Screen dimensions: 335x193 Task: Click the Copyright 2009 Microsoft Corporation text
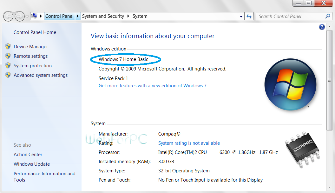click(x=162, y=69)
